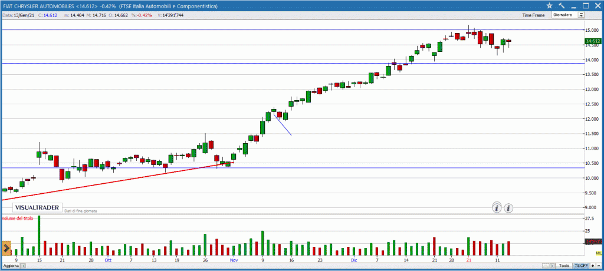Viewport: 604px width, 271px height.
Task: Click the Dic month label on axis
Action: [354, 260]
